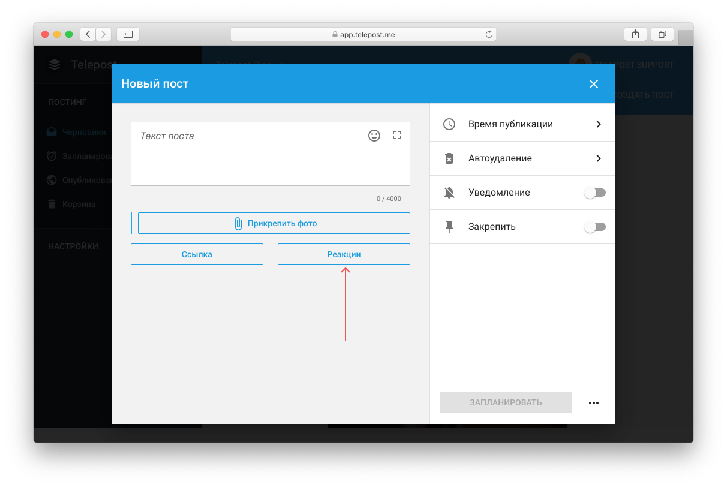Click the Ссылка button
727x487 pixels.
[x=197, y=254]
